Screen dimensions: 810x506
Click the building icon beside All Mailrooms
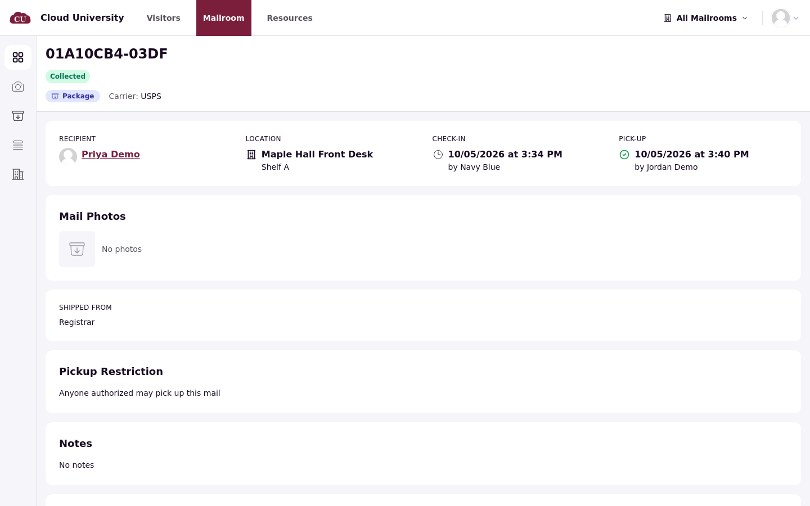[668, 18]
